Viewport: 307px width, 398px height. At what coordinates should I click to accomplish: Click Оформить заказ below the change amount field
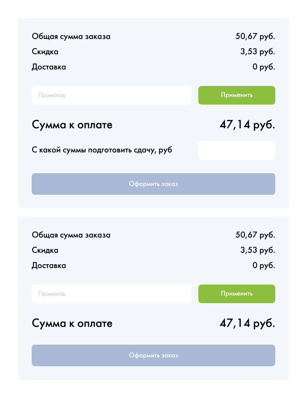pyautogui.click(x=153, y=184)
